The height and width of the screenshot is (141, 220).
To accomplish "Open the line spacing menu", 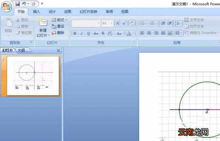I will pyautogui.click(x=178, y=23).
